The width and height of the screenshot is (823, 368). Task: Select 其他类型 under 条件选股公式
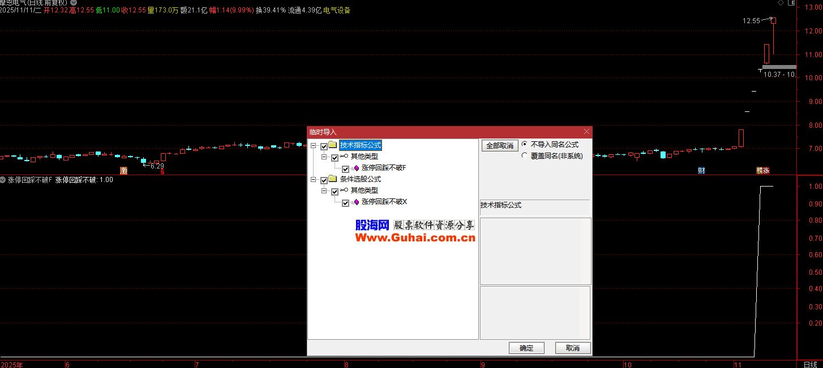[364, 191]
